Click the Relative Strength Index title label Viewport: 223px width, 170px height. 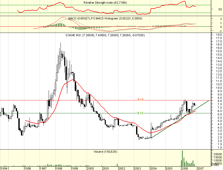click(x=105, y=3)
